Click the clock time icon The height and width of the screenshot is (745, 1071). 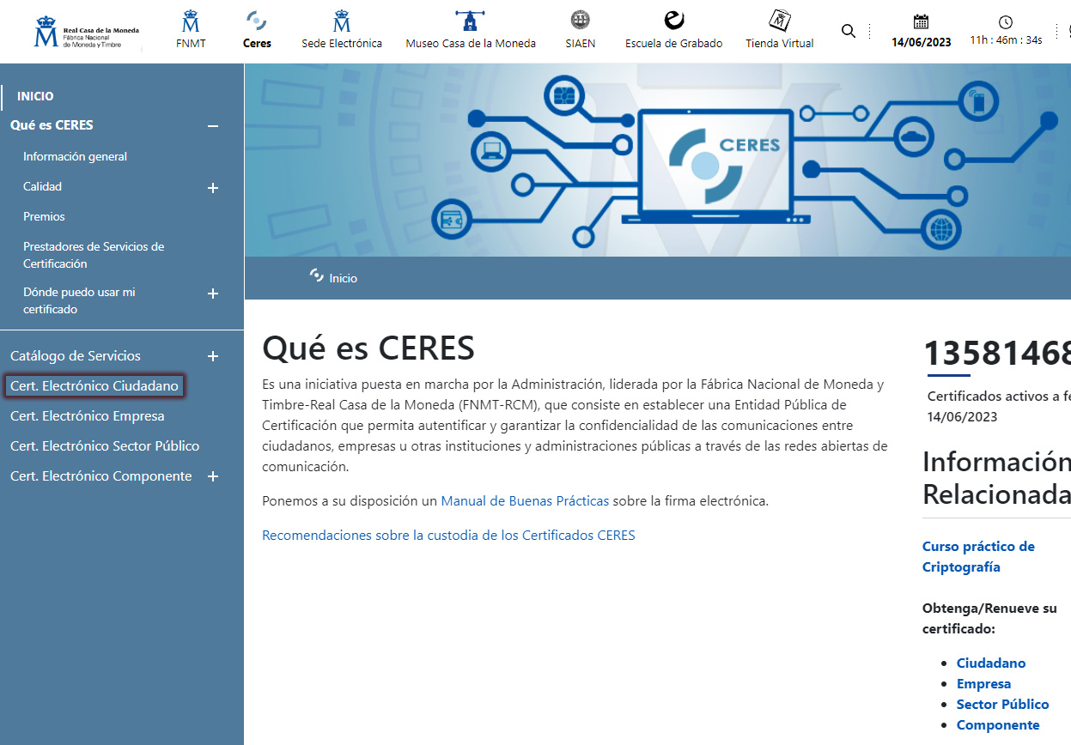point(1006,22)
